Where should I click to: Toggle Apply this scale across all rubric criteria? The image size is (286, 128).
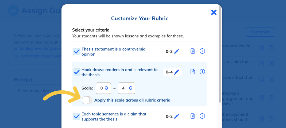pos(87,100)
